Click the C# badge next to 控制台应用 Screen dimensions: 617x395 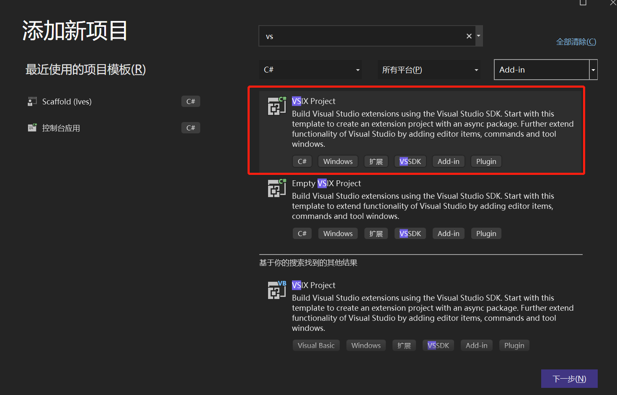coord(191,128)
